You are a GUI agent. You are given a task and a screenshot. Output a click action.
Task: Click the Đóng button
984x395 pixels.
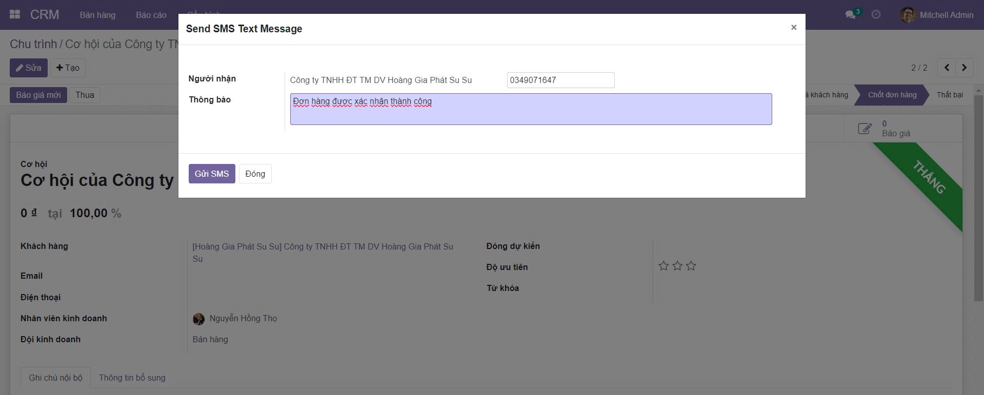[x=255, y=174]
